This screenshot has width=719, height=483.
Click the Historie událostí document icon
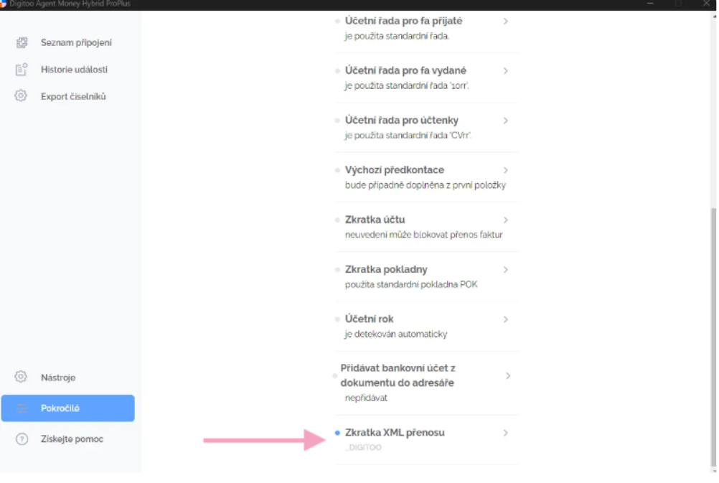click(x=22, y=70)
